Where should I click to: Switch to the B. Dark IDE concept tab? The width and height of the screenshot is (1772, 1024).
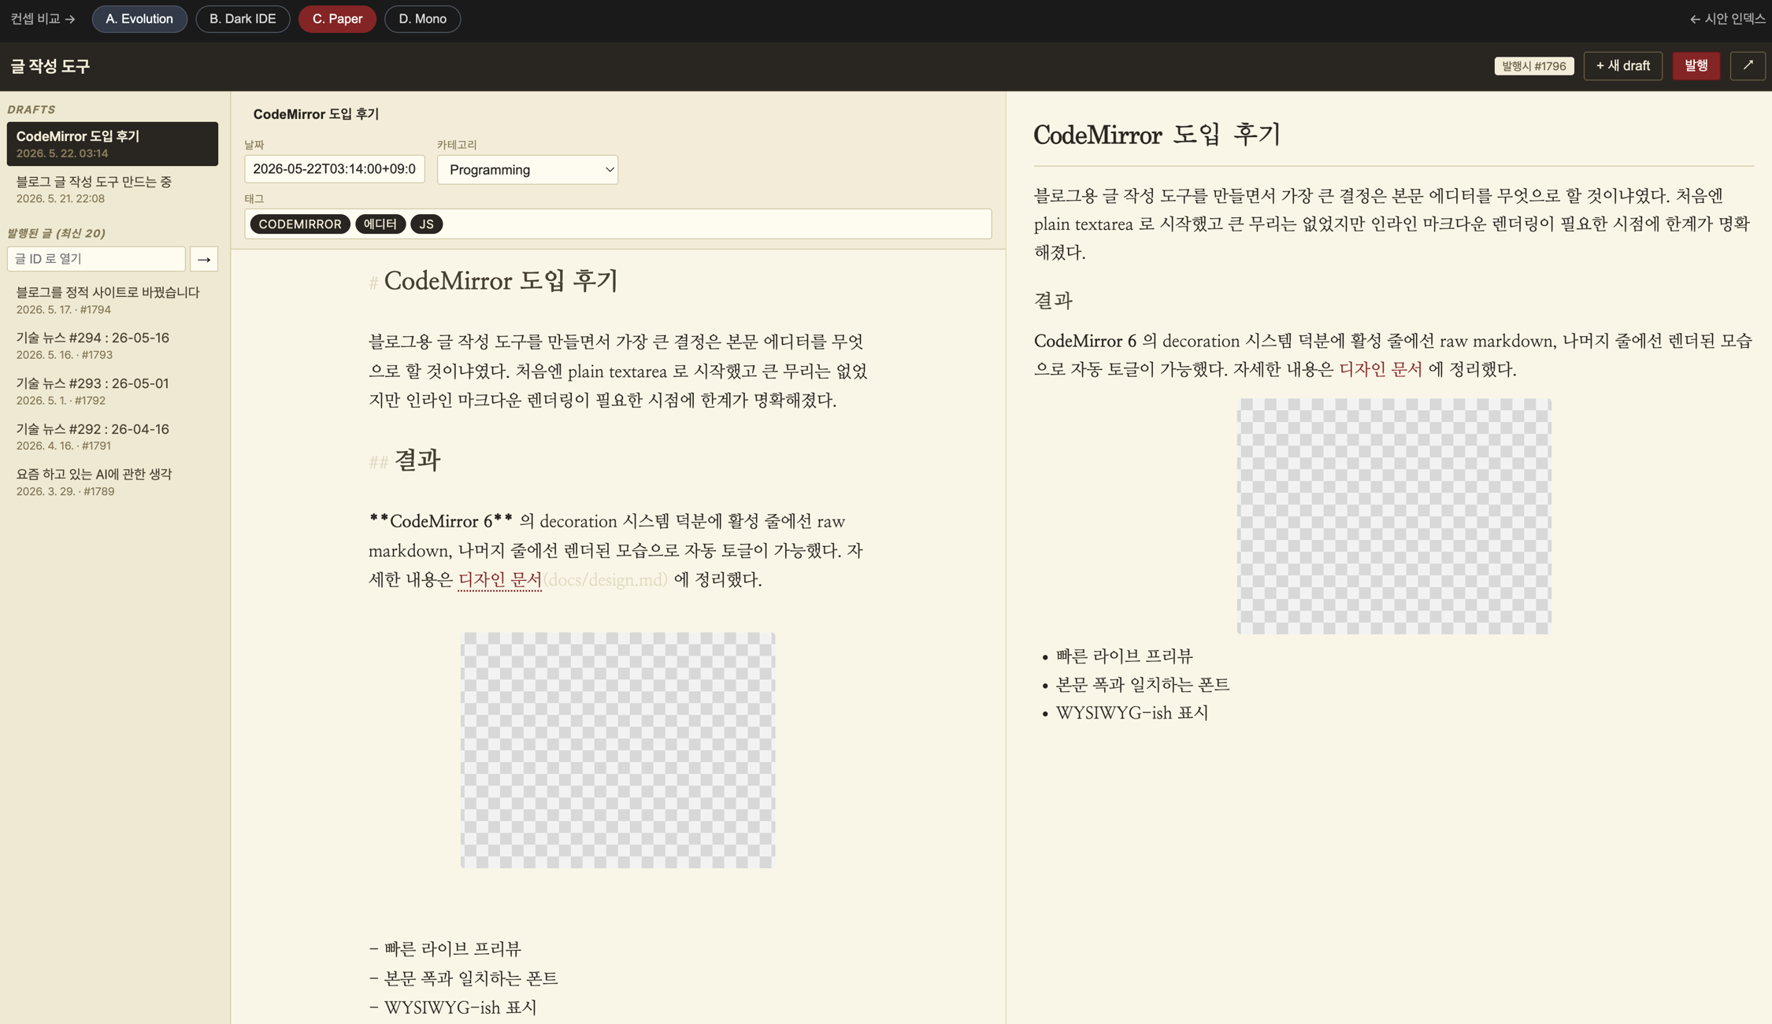(243, 19)
